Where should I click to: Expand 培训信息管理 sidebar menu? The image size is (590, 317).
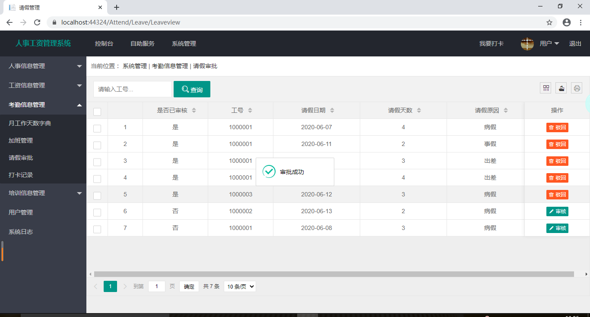click(x=43, y=193)
